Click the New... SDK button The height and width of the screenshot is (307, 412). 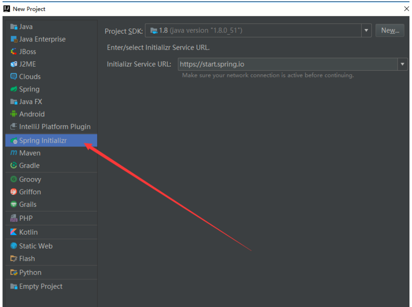(390, 30)
